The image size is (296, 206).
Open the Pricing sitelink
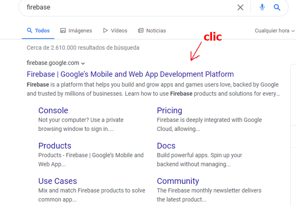(x=169, y=111)
